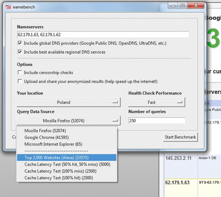
Task: Maximize the namebench window
Action: (x=183, y=6)
